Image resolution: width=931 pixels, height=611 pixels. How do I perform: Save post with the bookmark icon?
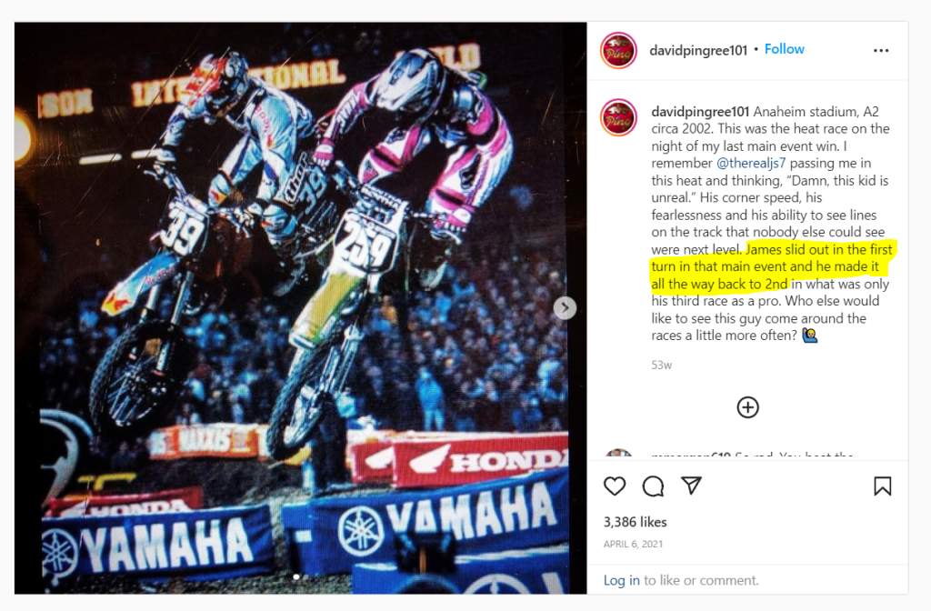[x=882, y=486]
